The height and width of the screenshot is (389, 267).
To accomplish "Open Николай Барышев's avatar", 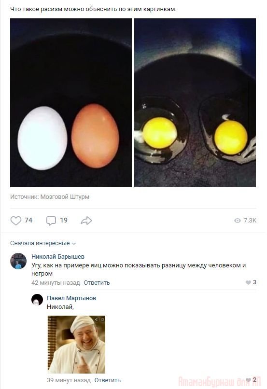I will tap(18, 261).
